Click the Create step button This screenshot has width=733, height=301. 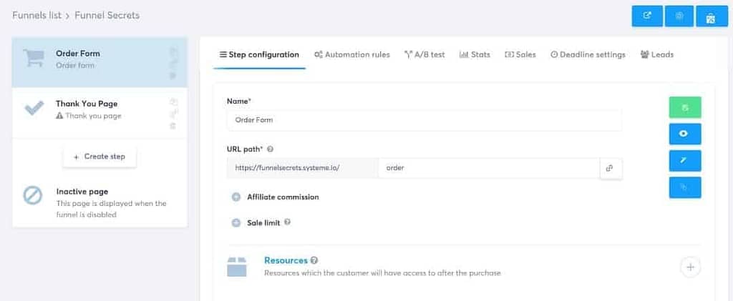point(99,157)
